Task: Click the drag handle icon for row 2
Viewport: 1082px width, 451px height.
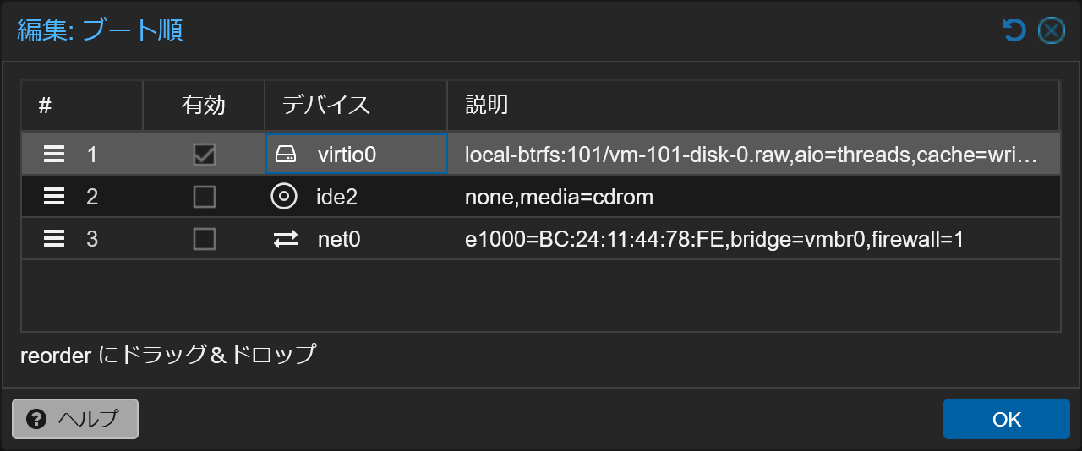Action: tap(54, 197)
